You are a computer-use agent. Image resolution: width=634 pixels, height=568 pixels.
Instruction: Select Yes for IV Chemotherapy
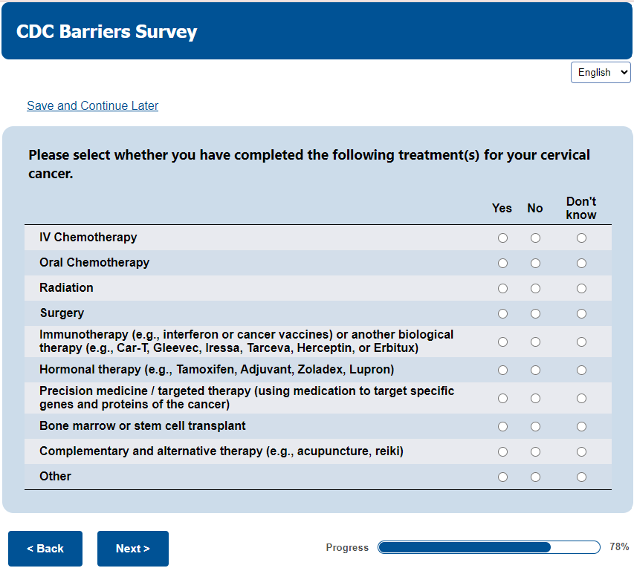503,238
